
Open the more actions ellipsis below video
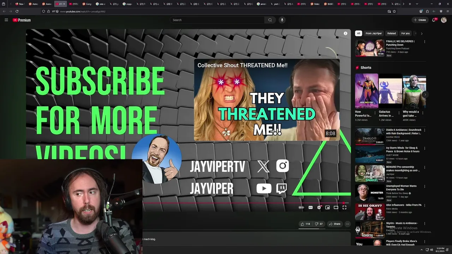tap(347, 224)
